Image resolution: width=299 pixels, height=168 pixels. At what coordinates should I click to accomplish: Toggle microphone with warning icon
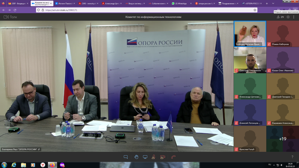pos(154,157)
